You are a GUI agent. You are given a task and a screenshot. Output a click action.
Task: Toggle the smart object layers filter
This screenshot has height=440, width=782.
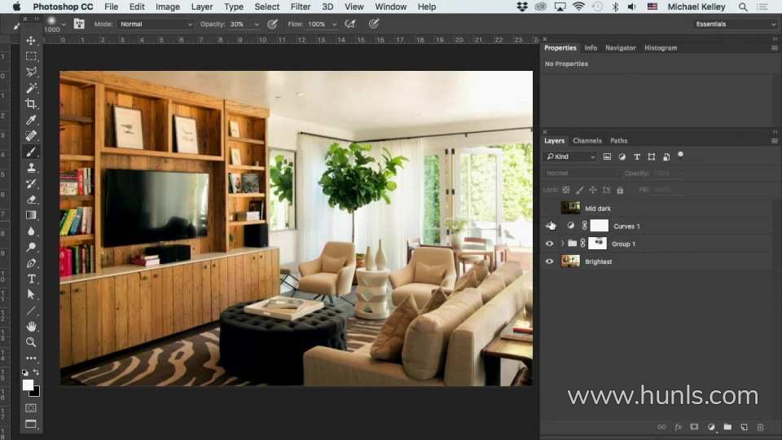coord(666,156)
